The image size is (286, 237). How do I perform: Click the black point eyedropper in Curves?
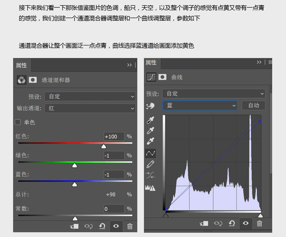click(x=151, y=120)
